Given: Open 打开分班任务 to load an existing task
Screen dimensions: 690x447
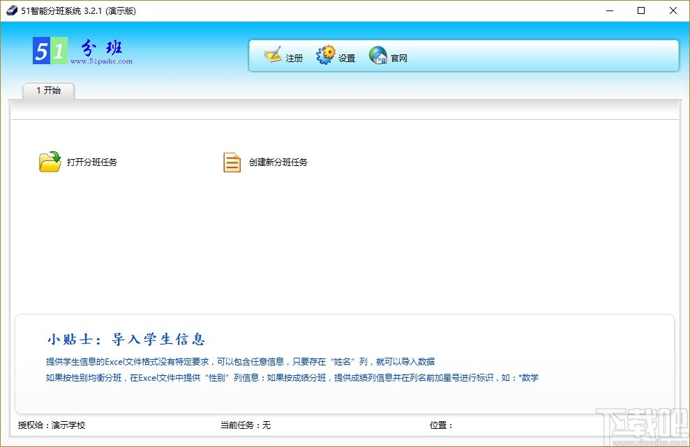Looking at the screenshot, I should click(x=93, y=162).
